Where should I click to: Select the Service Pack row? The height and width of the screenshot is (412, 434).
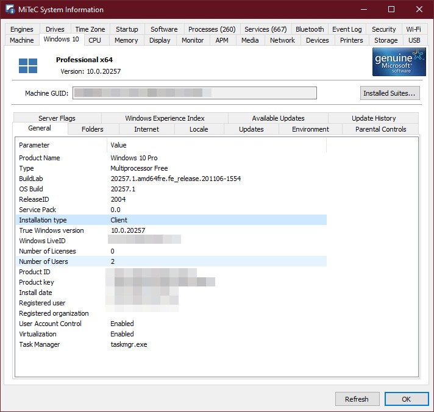171,210
